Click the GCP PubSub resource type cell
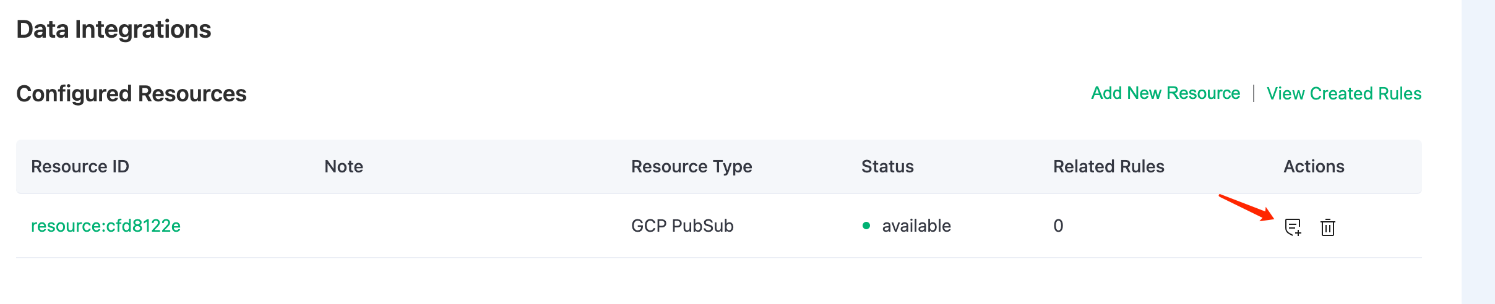Image resolution: width=1495 pixels, height=304 pixels. point(682,226)
